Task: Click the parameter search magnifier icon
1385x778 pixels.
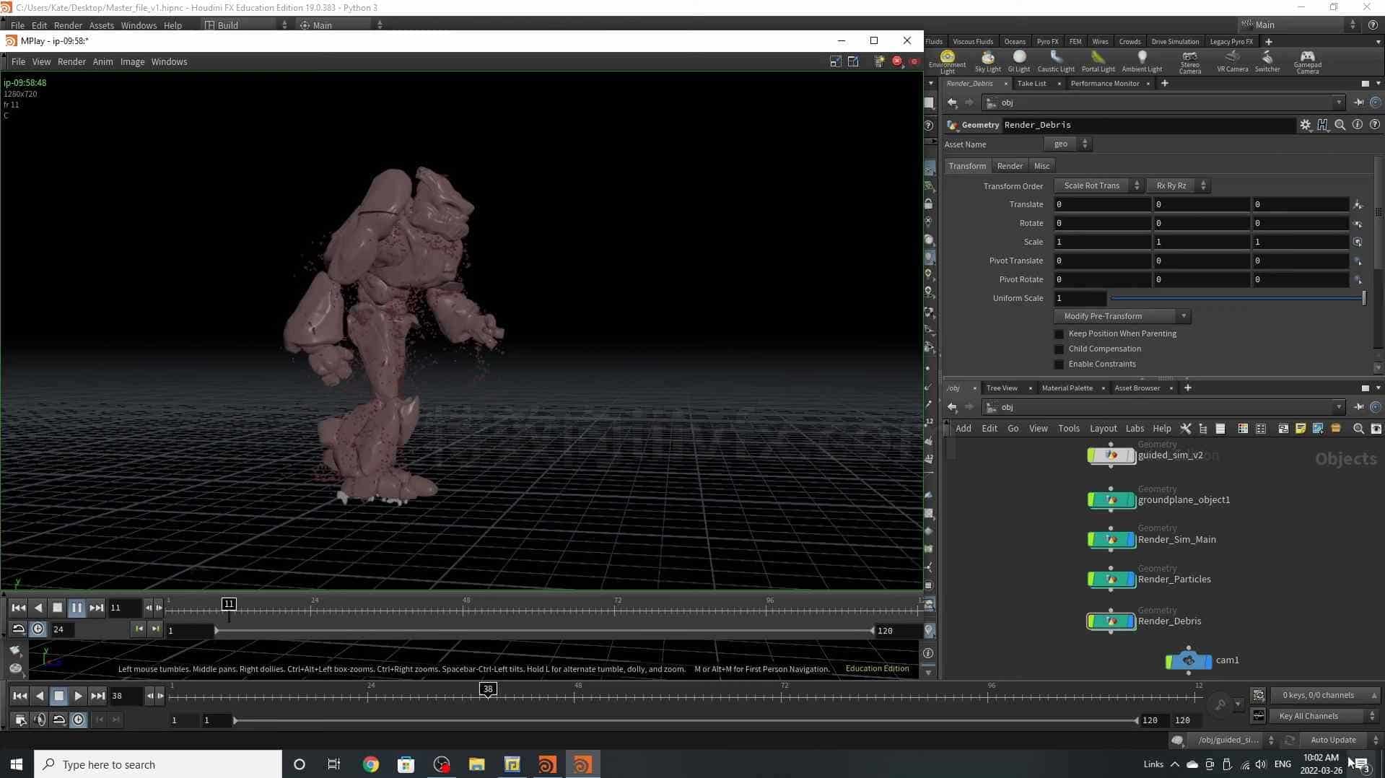Action: pos(1340,125)
